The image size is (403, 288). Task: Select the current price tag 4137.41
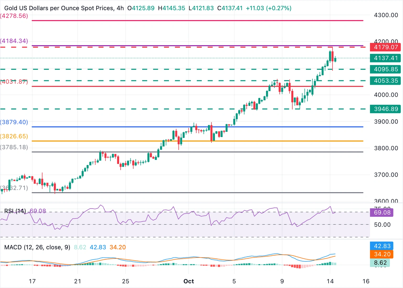coord(385,58)
